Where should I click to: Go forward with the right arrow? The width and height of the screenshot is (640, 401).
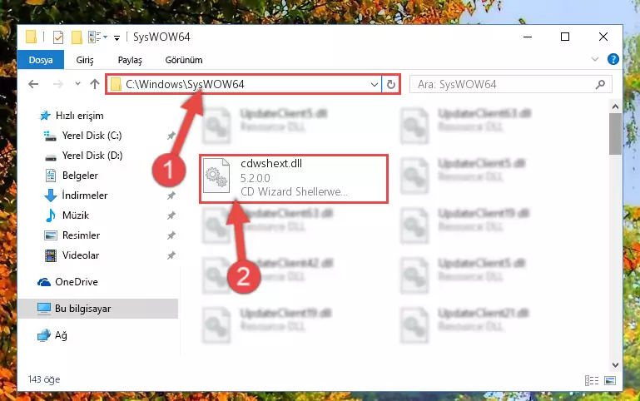(x=58, y=84)
